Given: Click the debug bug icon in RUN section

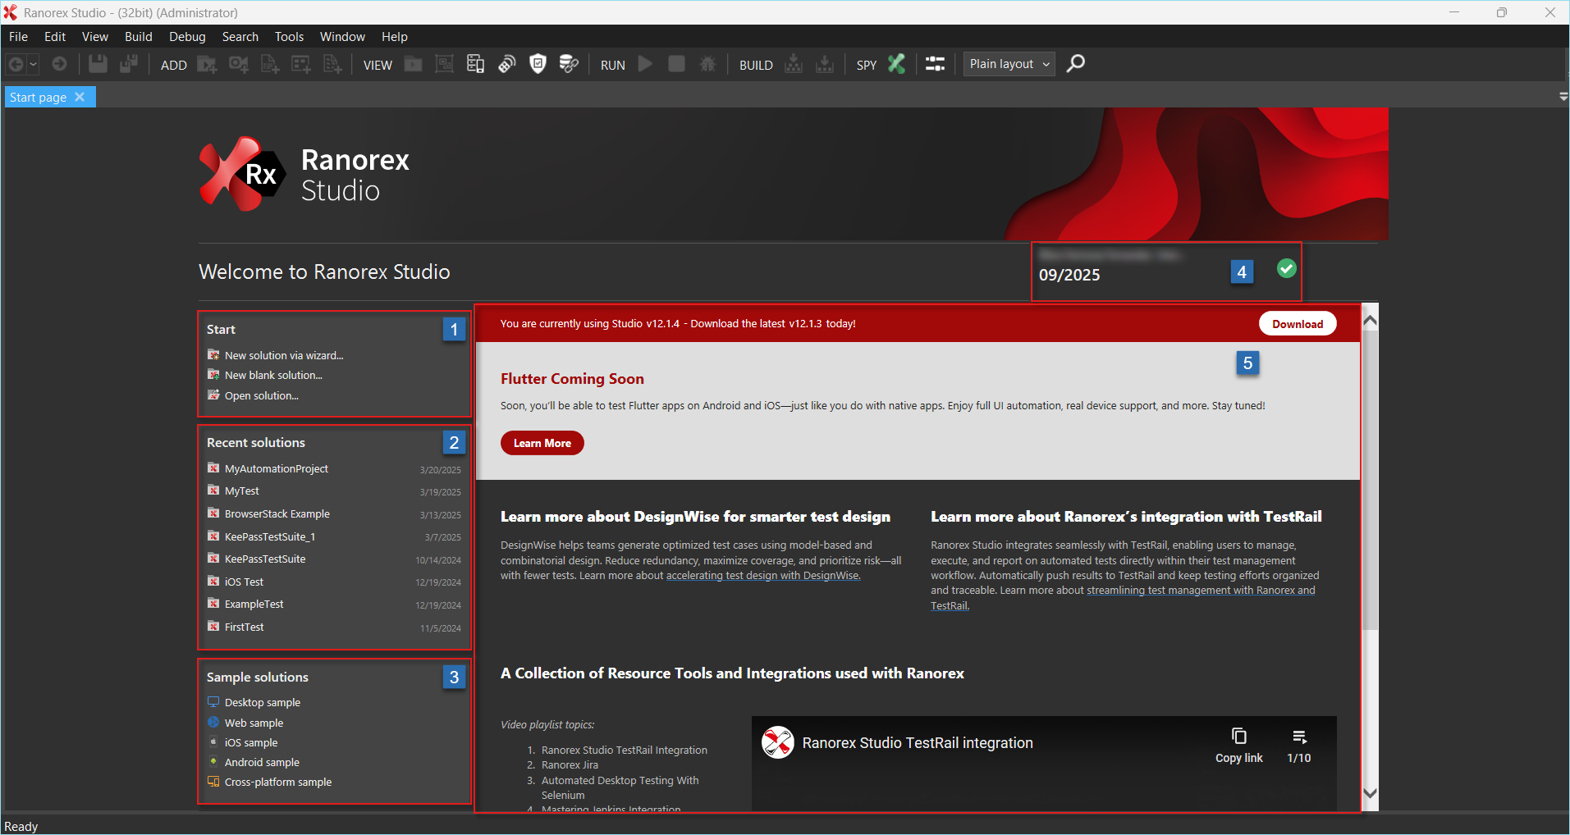Looking at the screenshot, I should point(707,64).
